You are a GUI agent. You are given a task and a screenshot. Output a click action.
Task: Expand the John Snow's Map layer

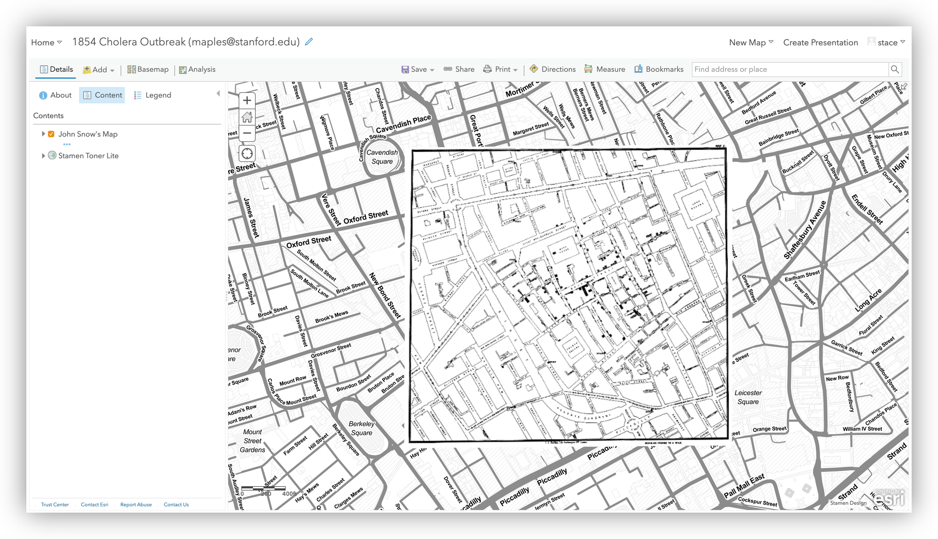[x=43, y=134]
